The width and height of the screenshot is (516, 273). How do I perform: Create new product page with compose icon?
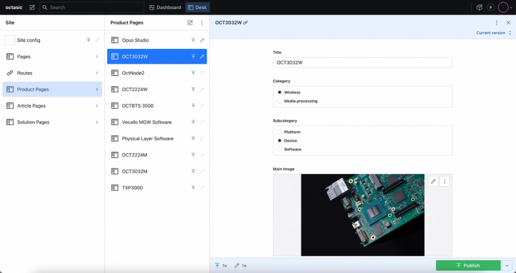point(190,23)
